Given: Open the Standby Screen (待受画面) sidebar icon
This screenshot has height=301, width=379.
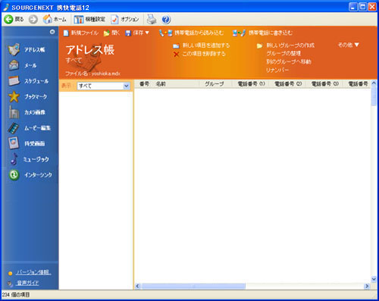Looking at the screenshot, I should (14, 143).
